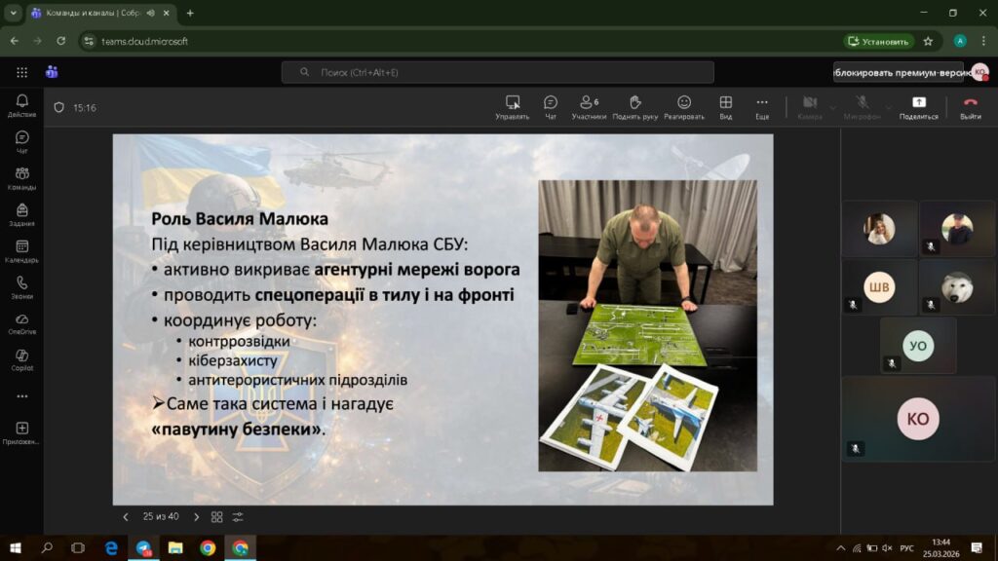Switch to Команды in the sidebar
Image resolution: width=998 pixels, height=561 pixels.
[21, 178]
